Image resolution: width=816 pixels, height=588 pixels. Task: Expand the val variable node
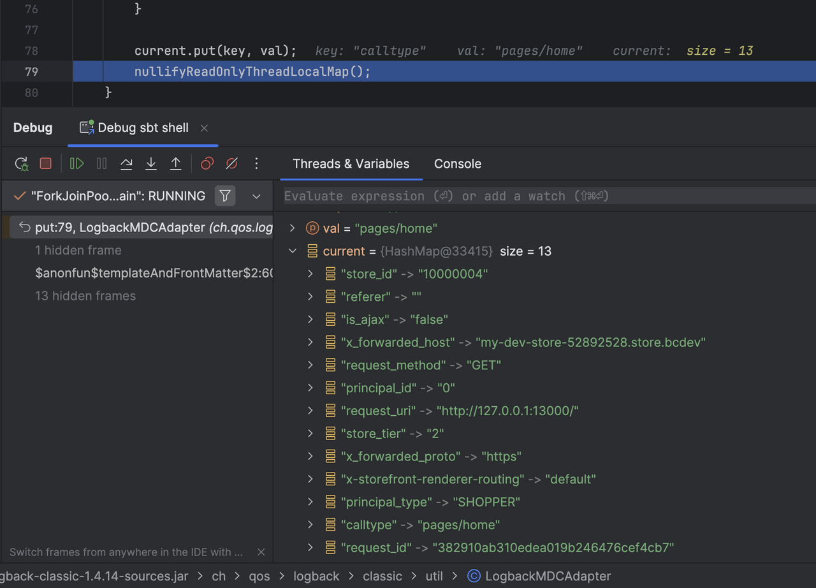tap(293, 228)
